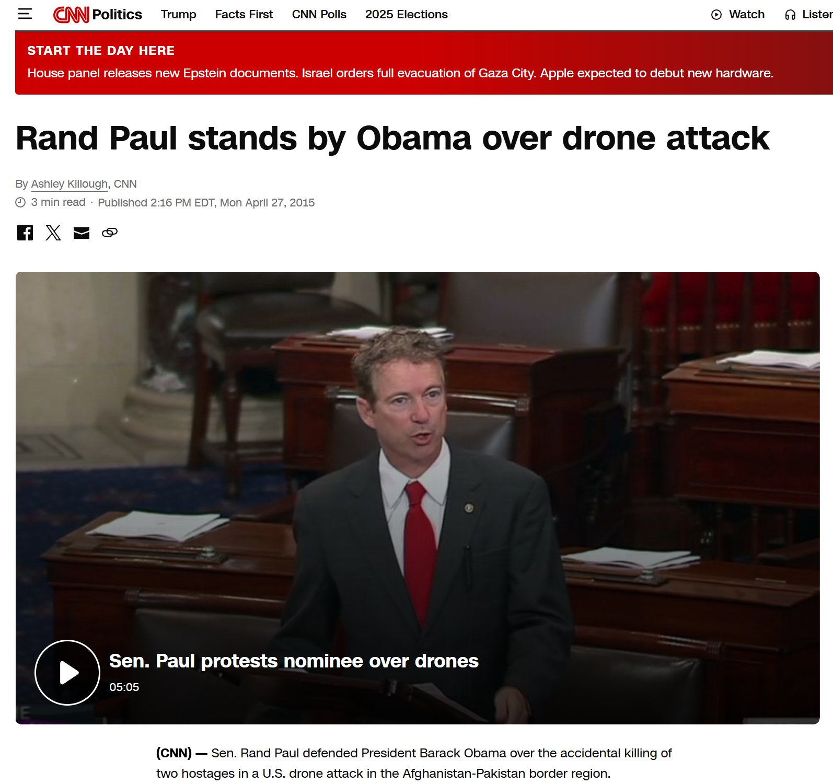Go to CNN home via the logo
Viewport: 833px width, 784px height.
click(71, 15)
